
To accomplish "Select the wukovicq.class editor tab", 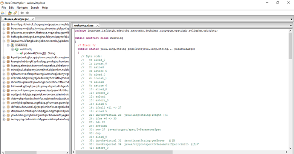I will coord(84,26).
